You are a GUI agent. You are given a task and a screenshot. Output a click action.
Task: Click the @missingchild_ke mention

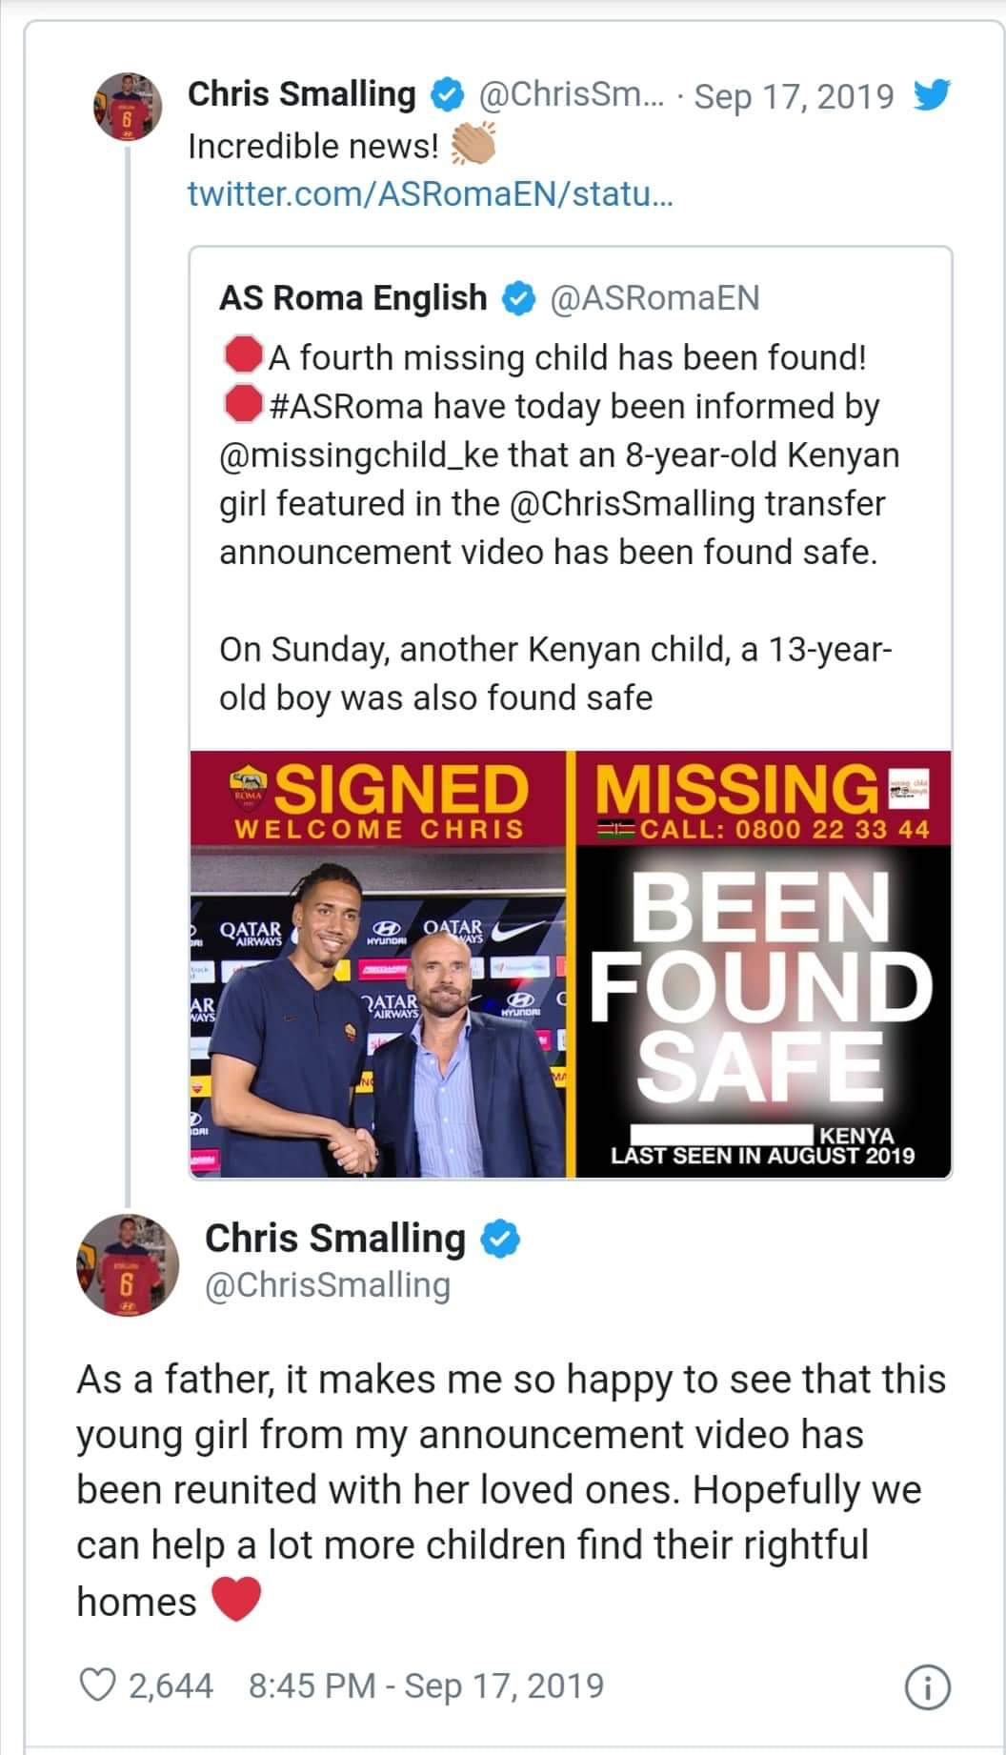coord(359,454)
